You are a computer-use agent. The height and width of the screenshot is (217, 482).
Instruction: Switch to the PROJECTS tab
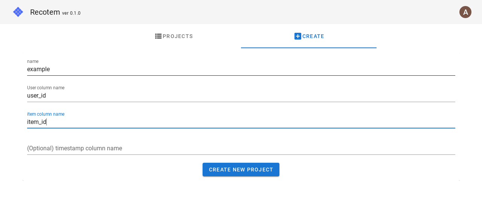[x=174, y=36]
